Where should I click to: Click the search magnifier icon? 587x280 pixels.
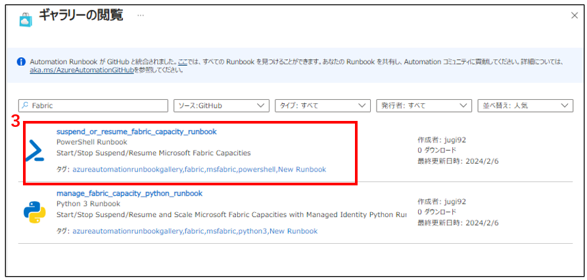[25, 106]
